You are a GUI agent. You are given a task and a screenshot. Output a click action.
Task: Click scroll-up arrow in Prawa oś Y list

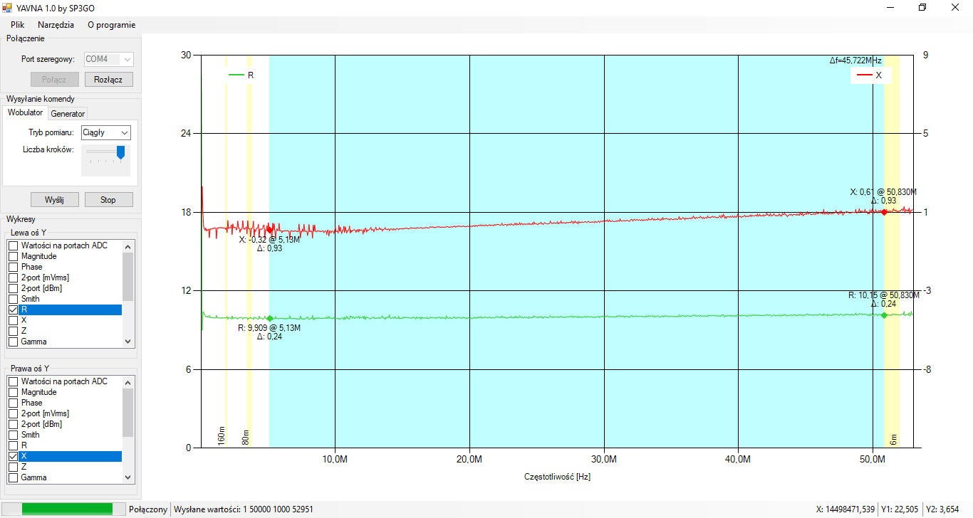coord(128,381)
